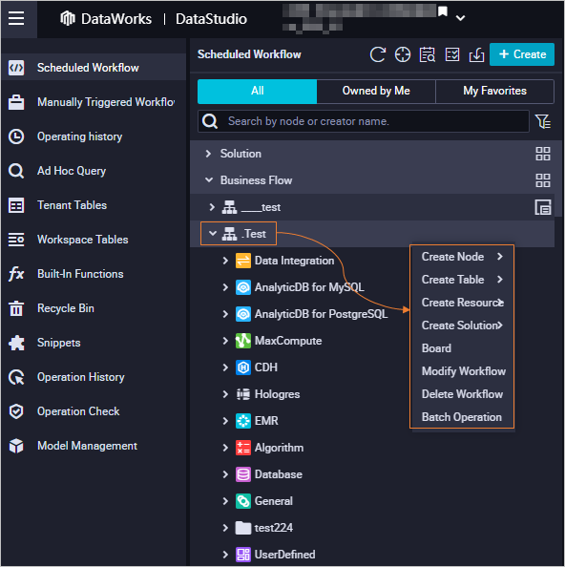This screenshot has height=567, width=565.
Task: Expand the Solution section
Action: [208, 154]
